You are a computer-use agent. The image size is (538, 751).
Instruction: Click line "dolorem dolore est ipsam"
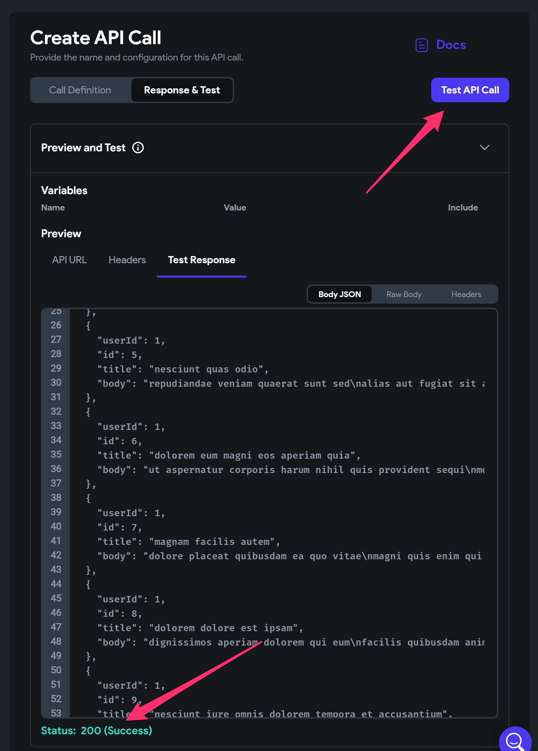200,628
